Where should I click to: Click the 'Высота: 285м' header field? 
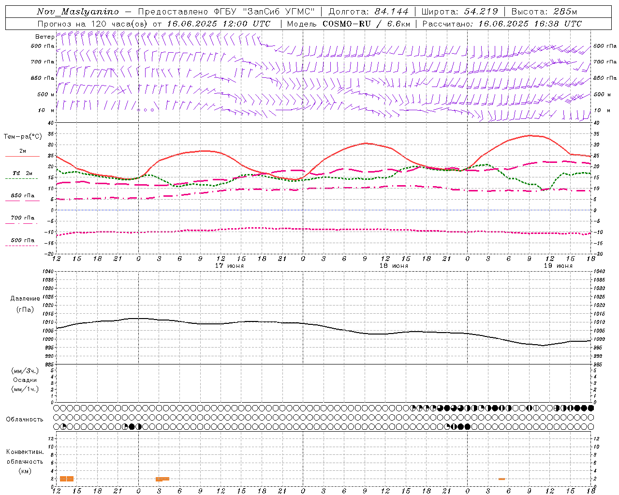coord(544,12)
